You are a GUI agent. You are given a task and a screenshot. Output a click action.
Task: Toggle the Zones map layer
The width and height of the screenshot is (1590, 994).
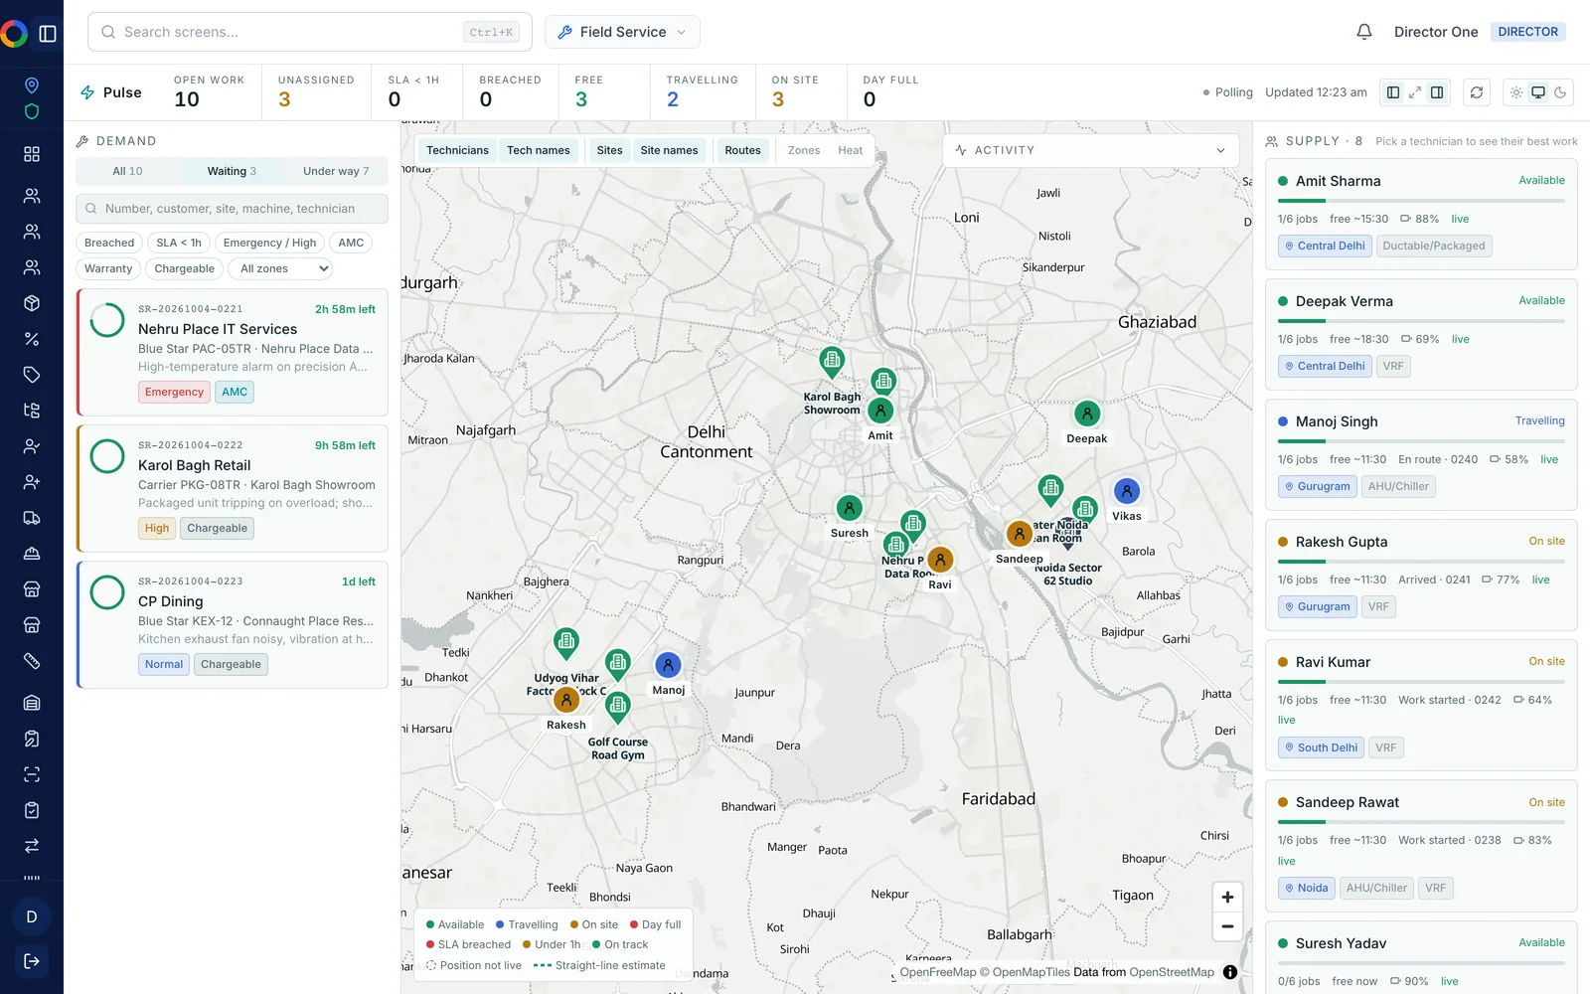[804, 150]
